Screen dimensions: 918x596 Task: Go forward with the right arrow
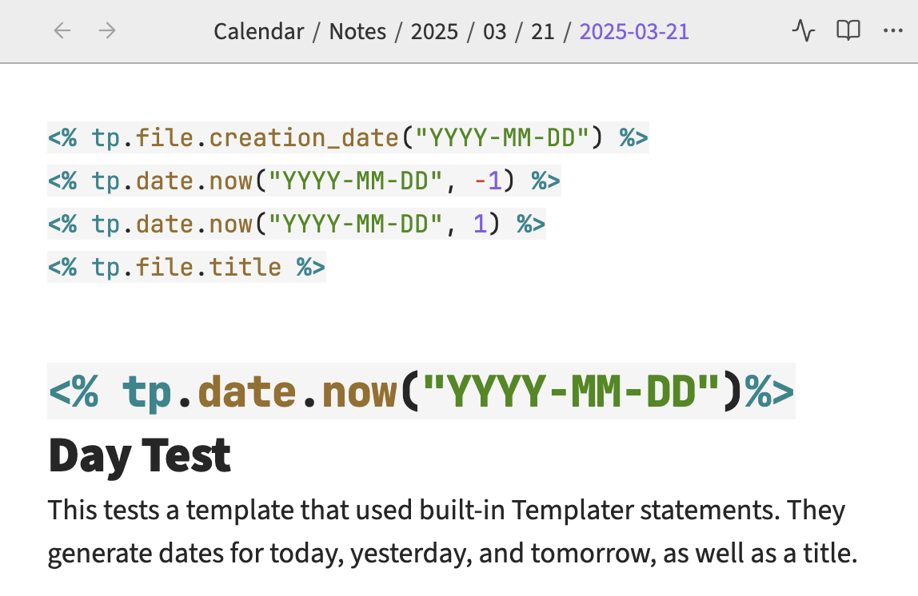tap(107, 31)
